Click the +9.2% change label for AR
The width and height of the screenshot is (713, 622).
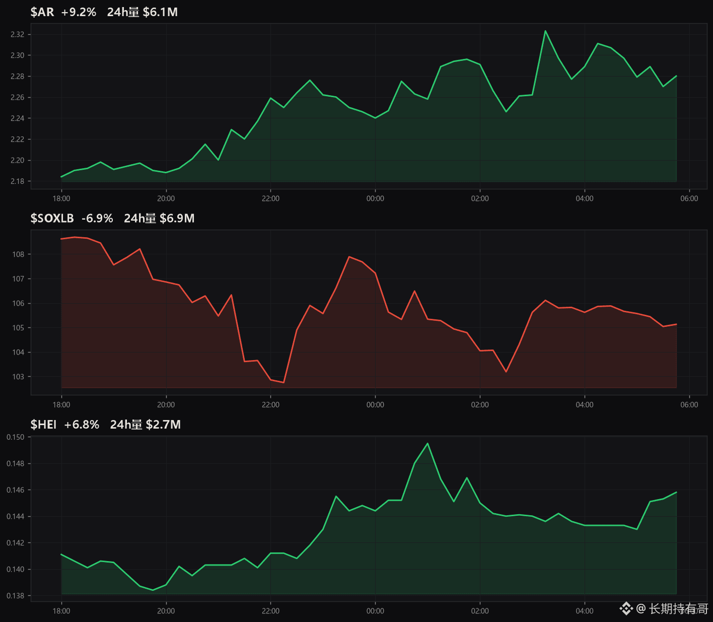pos(79,12)
